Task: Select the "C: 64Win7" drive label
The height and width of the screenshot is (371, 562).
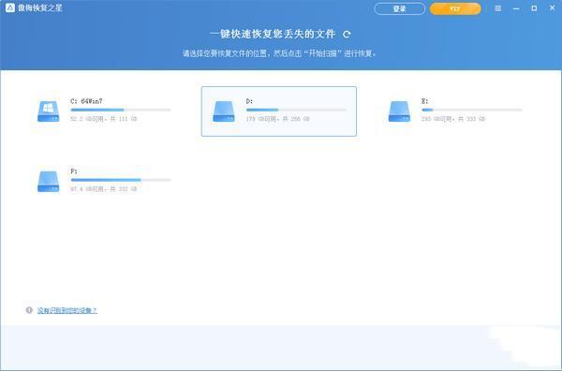Action: click(x=86, y=101)
